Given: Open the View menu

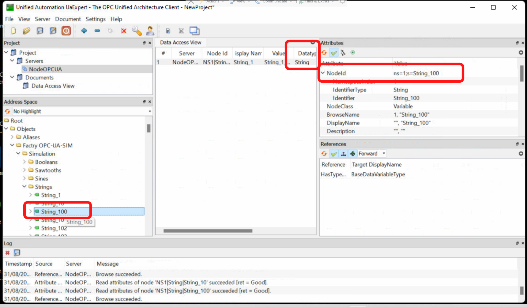Looking at the screenshot, I should (x=24, y=19).
